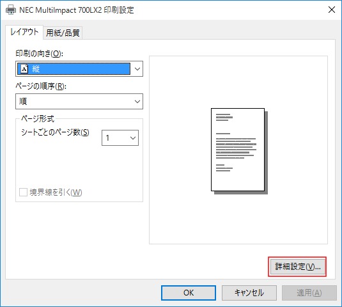
Task: Close the print settings dialog
Action: click(x=332, y=10)
